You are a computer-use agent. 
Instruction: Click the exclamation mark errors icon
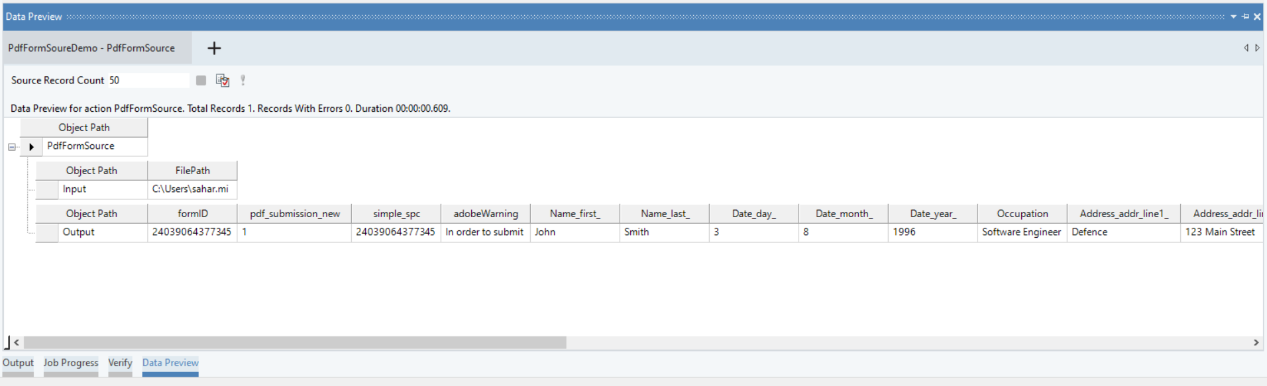pyautogui.click(x=243, y=80)
